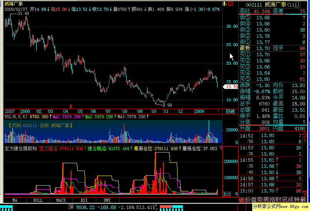Select the 价 price tab
The height and width of the screenshot is (211, 310).
(248, 200)
